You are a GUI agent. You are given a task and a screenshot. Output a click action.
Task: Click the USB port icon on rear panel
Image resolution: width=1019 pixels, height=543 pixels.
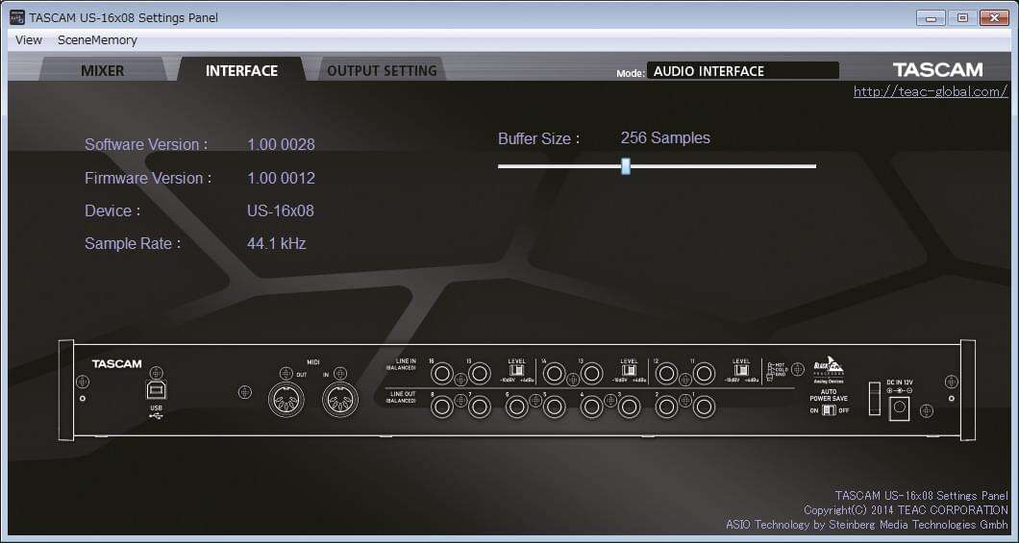156,390
